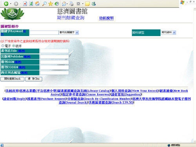Image resolution: width=196 pixels, height=147 pixels.
Task: Open the example link beside 書刊名Title
Action: [x=21, y=51]
